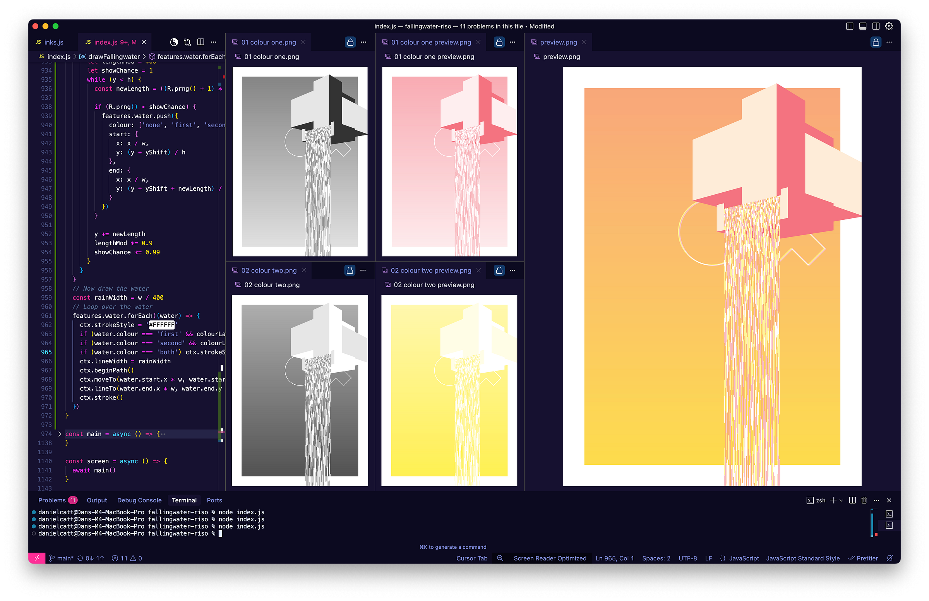Split the terminal panel
Viewport: 929px width, 601px height.
coord(852,500)
